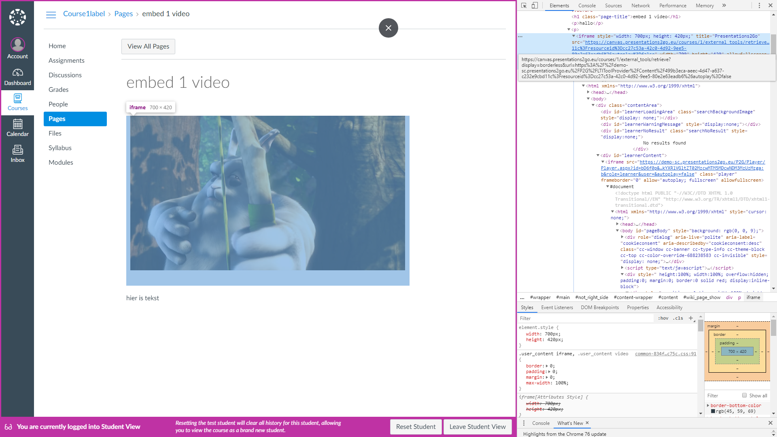Enable the Show all computed checkbox
Viewport: 777px width, 437px height.
[744, 395]
